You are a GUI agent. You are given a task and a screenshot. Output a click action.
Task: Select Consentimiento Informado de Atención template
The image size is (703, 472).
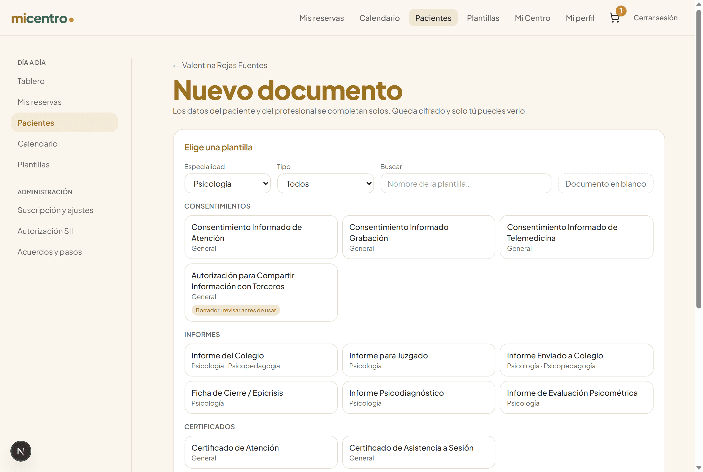261,237
